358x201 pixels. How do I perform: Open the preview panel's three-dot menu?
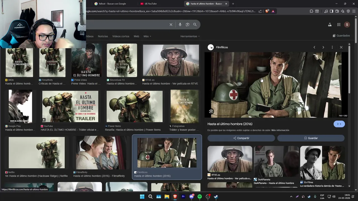click(332, 47)
